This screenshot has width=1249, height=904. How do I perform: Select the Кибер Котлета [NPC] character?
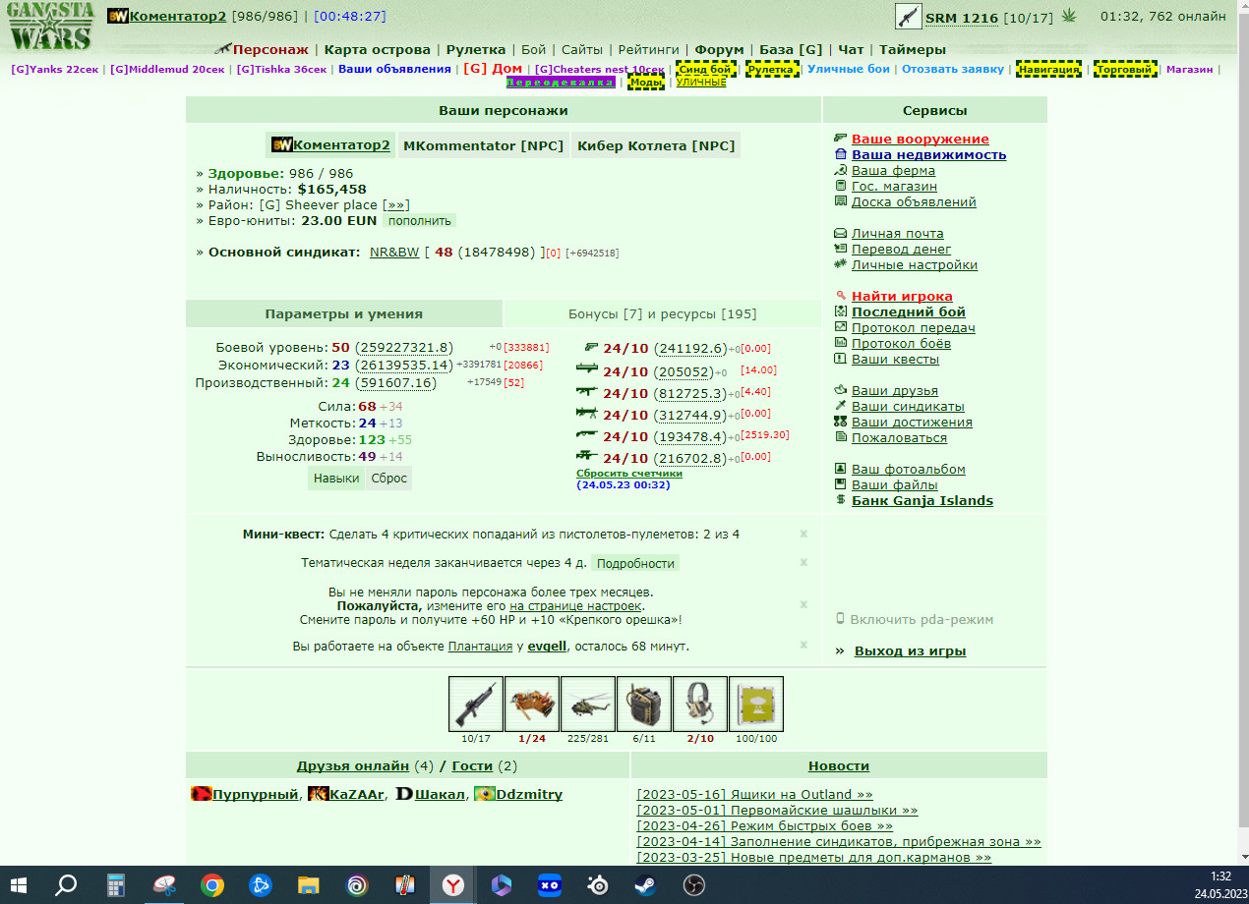point(656,145)
